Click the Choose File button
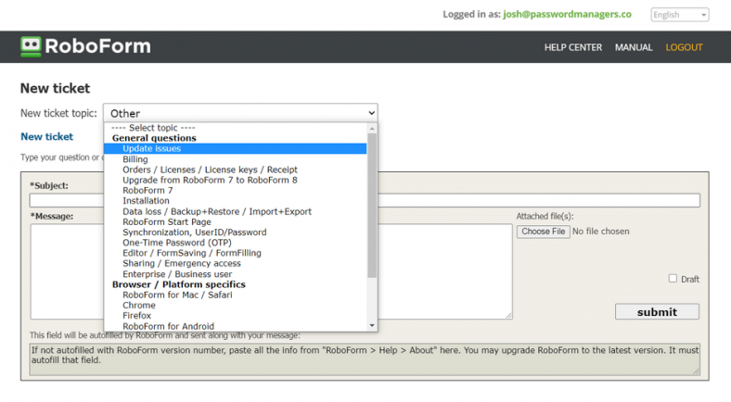The image size is (731, 402). click(543, 232)
